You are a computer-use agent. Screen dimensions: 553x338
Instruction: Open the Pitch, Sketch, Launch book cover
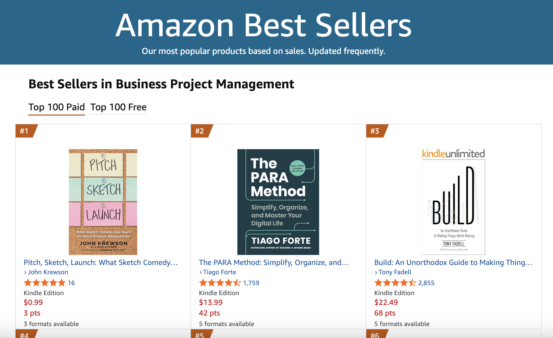click(x=103, y=202)
